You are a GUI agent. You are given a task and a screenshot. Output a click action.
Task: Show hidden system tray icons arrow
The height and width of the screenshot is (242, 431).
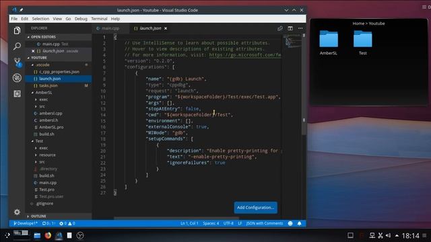[397, 235]
